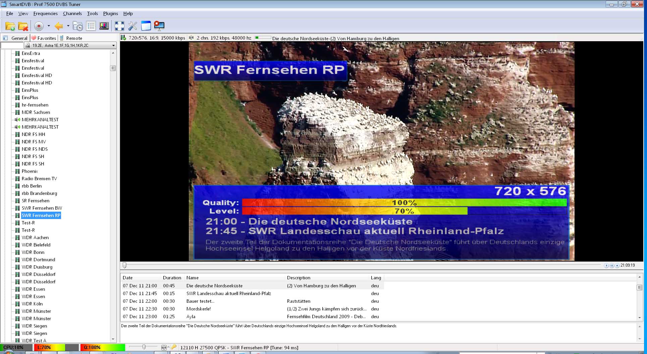Click the timeshift seek slider handle
Viewport: 647px width, 354px height.
tap(124, 265)
